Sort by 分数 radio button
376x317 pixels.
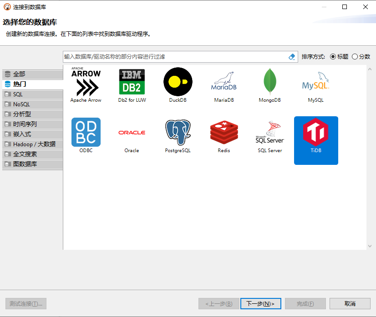click(x=355, y=57)
